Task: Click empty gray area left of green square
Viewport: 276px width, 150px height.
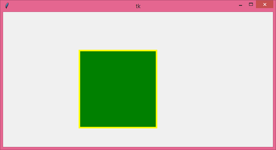Action: tap(41, 89)
